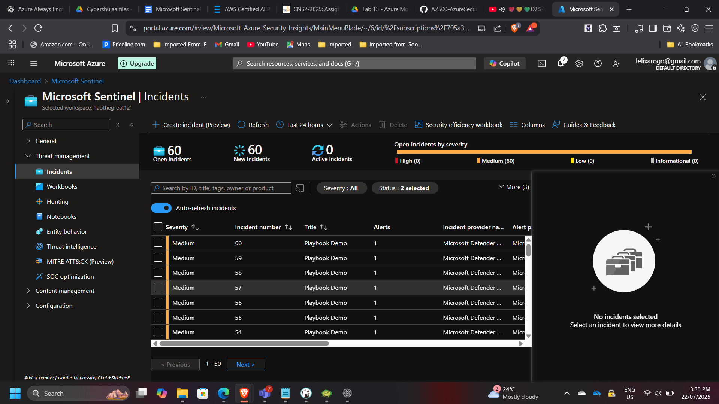Open Hunting in Threat management

click(x=57, y=201)
